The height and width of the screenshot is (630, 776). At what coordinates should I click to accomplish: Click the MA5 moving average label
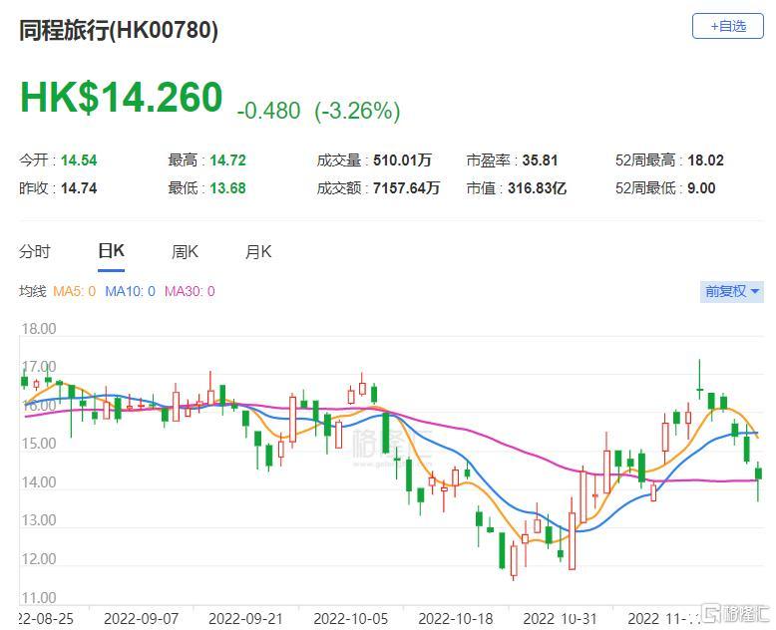tap(74, 291)
